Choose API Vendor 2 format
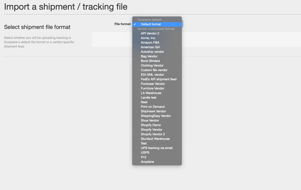 150,33
